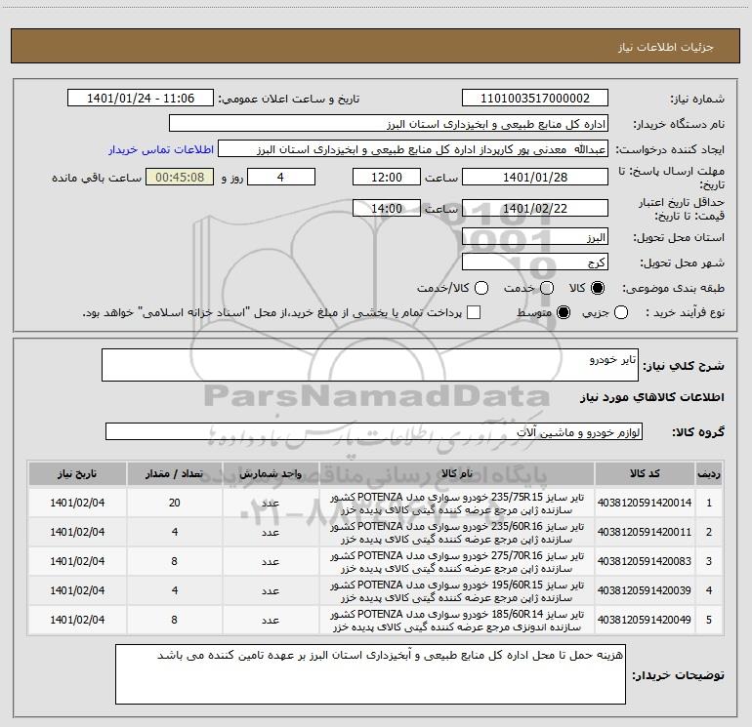The image size is (752, 727).
Task: Click the tire 235/60R16 POTENZA item name
Action: tap(457, 533)
